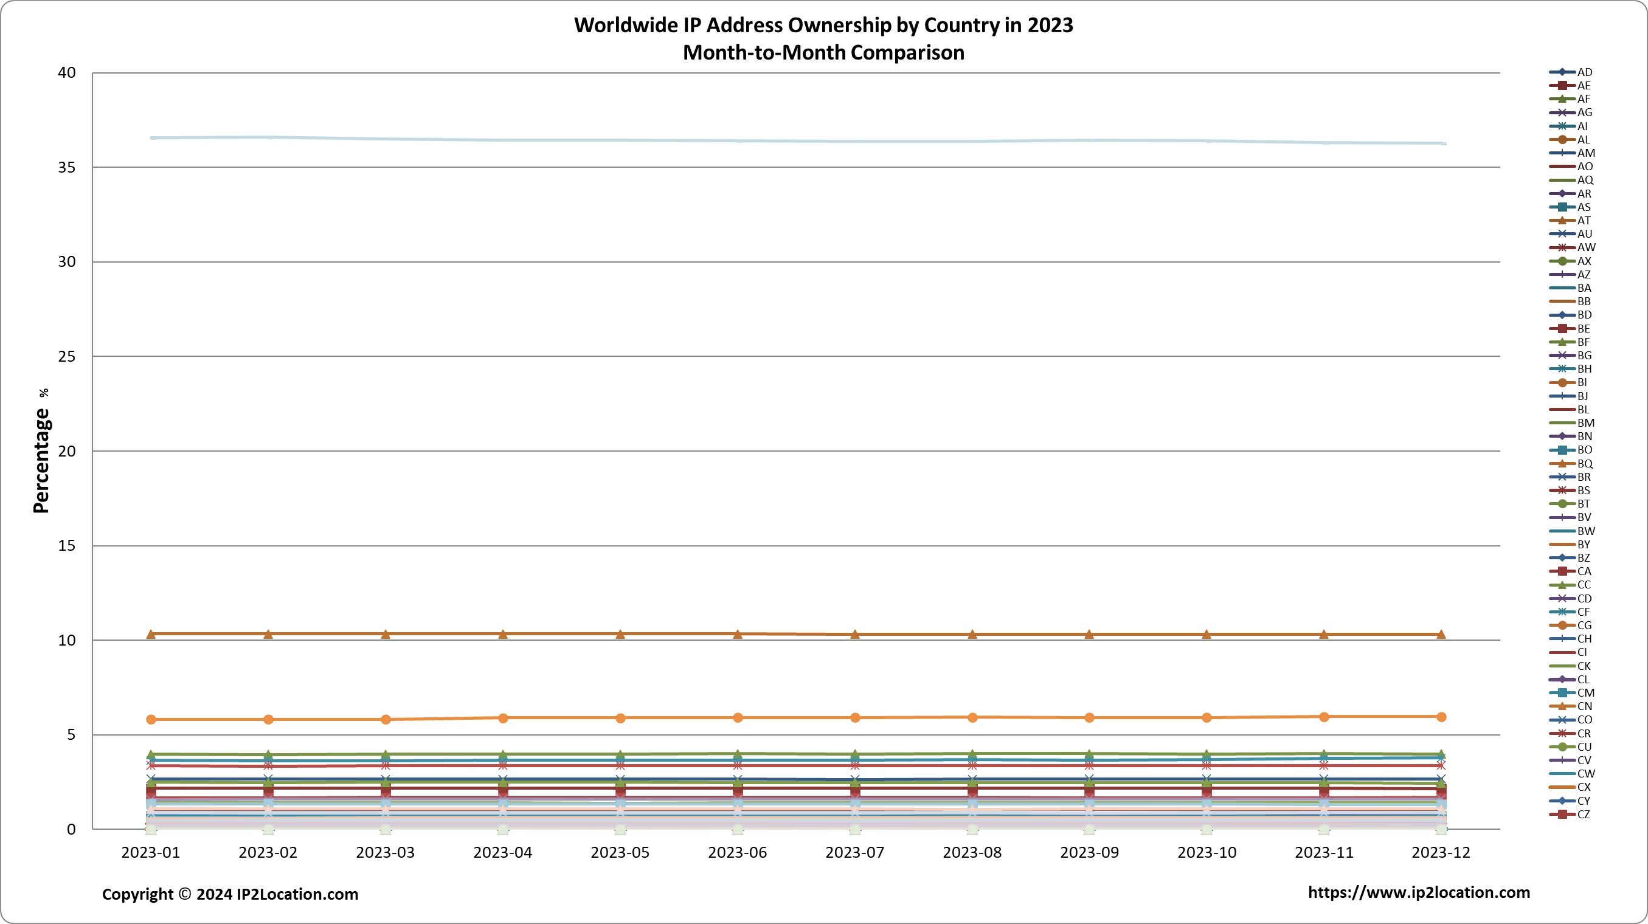Viewport: 1648px width, 924px height.
Task: Pick the AL legend entry
Action: (1570, 139)
